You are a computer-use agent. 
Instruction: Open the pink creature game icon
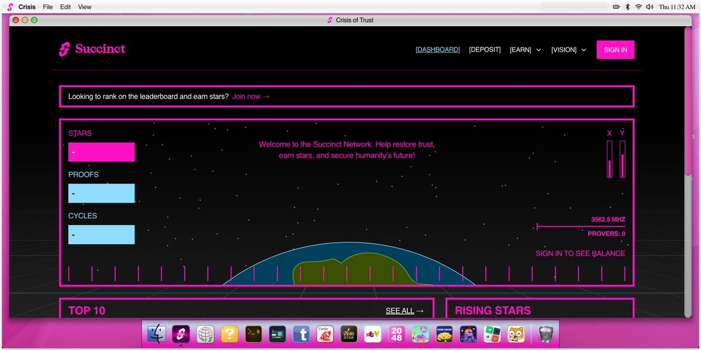(x=421, y=334)
